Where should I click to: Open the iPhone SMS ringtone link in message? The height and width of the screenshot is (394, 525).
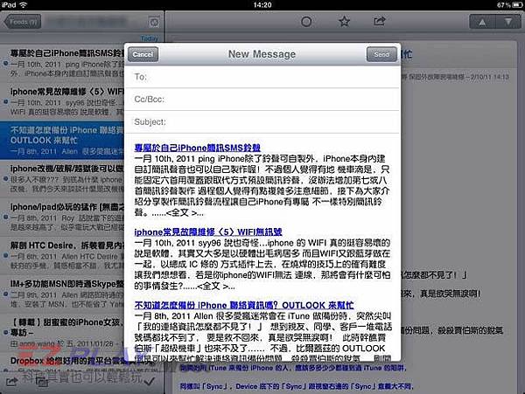coord(197,148)
